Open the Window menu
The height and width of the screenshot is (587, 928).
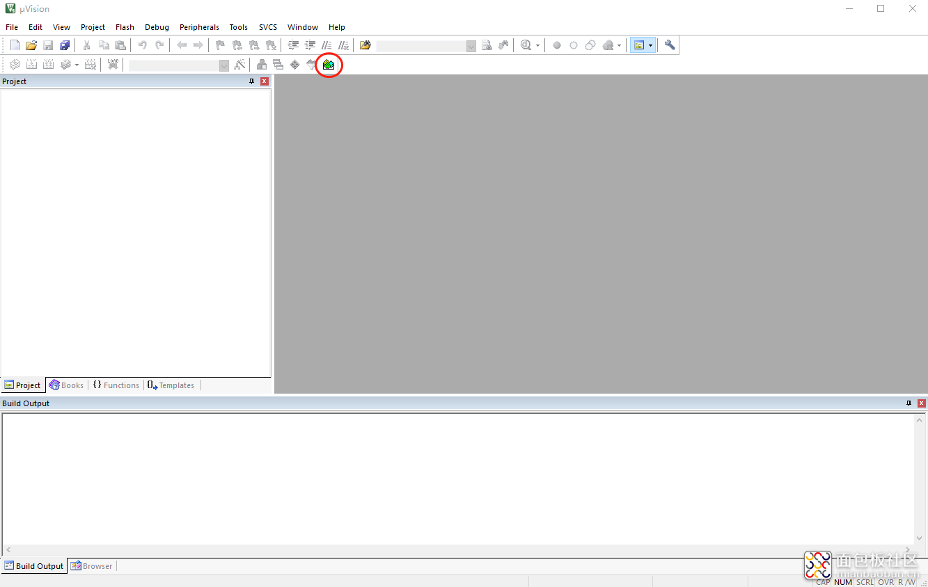click(303, 27)
